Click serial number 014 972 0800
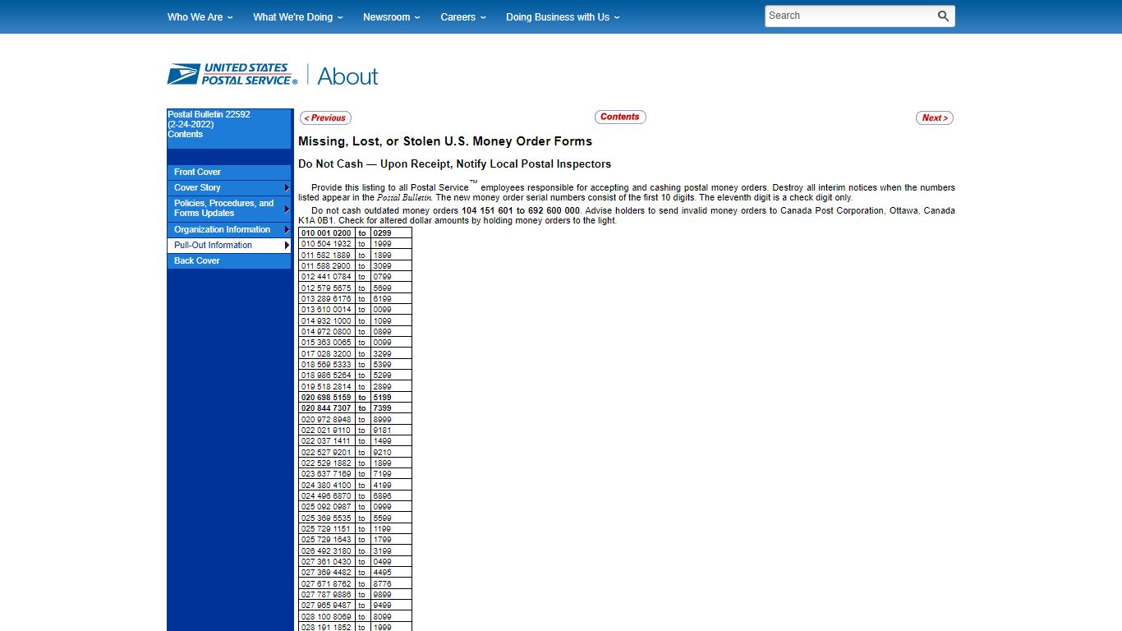The width and height of the screenshot is (1122, 631). pyautogui.click(x=326, y=332)
